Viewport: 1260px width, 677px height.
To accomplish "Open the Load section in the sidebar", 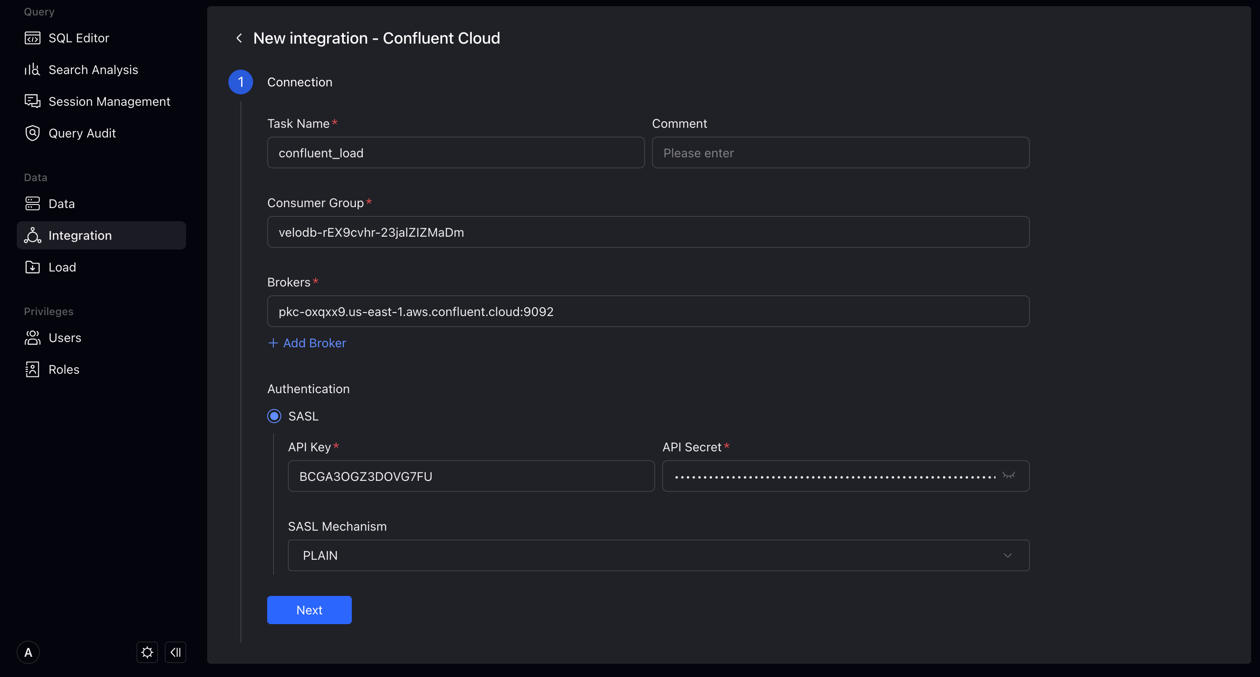I will tap(62, 267).
